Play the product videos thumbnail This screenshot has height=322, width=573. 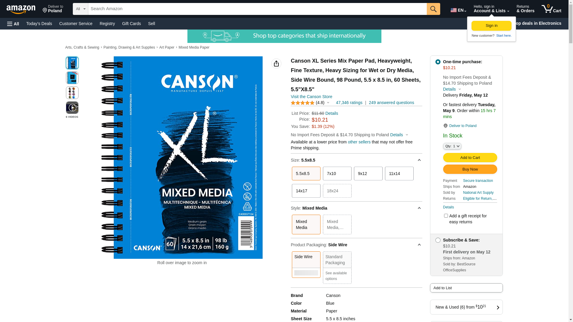pos(72,108)
